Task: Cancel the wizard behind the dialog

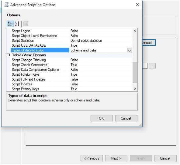Action: coord(165,158)
